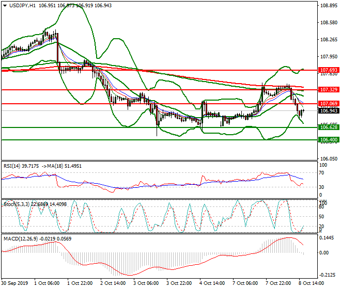Select the 3 Oct 22:00 time axis label
This screenshot has width=341, height=289.
[x=179, y=283]
